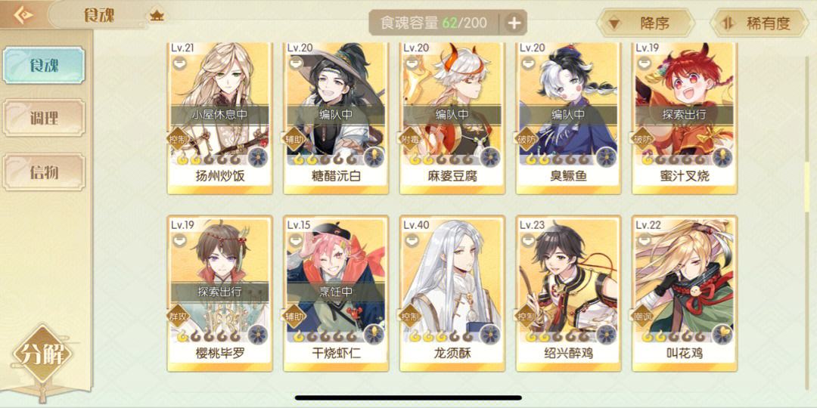Click heart icon on 叫花鸡 card
Image resolution: width=817 pixels, height=408 pixels.
tap(722, 334)
